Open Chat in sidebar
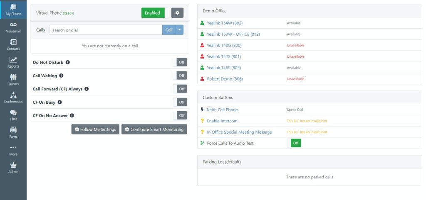 [x=13, y=115]
